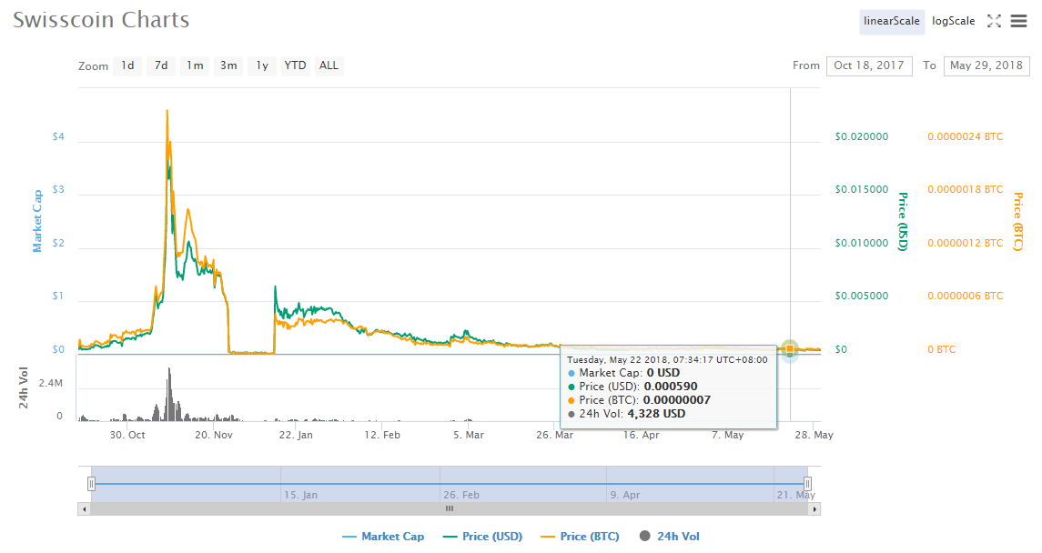Toggle Price (BTC) series in legend

click(580, 537)
